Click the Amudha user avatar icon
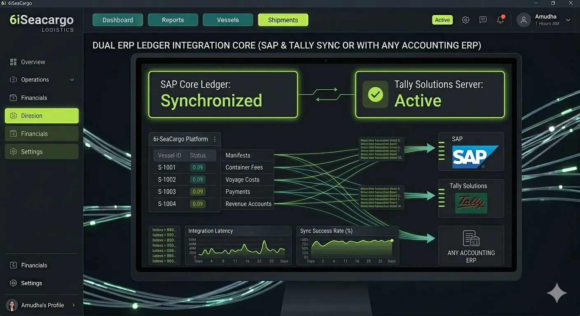Screen dimensions: 580x316 [524, 20]
